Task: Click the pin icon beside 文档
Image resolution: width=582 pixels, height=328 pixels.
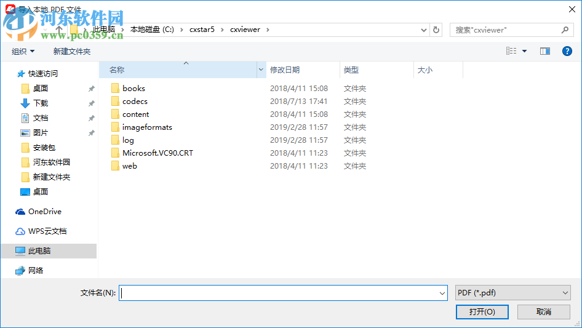Action: pyautogui.click(x=91, y=118)
